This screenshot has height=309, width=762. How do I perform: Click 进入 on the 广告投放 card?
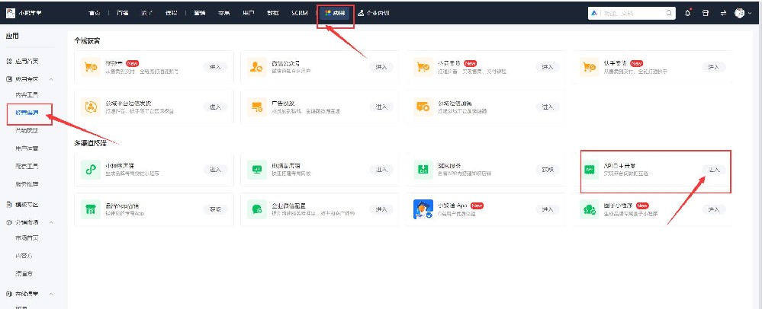(x=381, y=107)
